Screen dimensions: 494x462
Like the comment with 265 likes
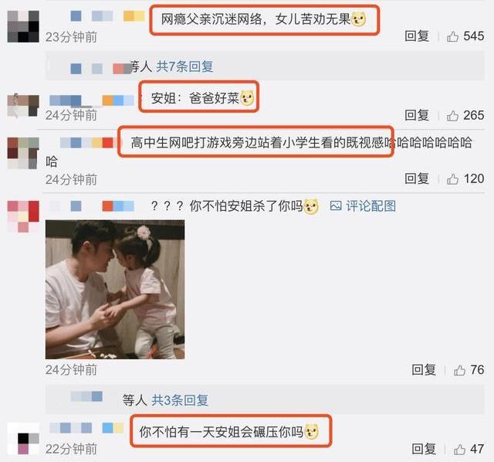[x=452, y=116]
